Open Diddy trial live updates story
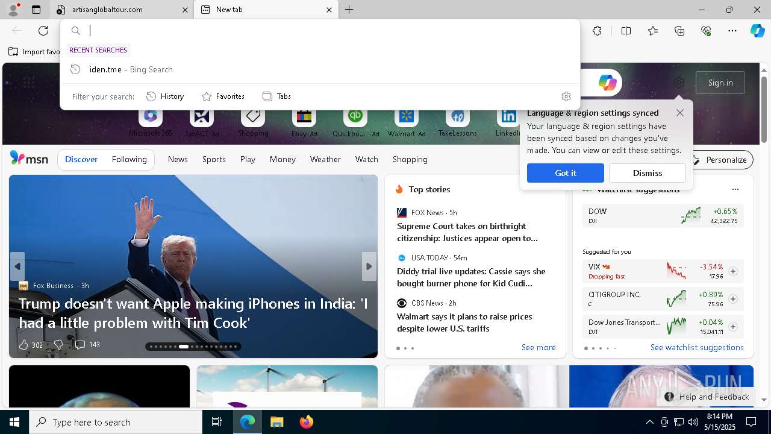 click(472, 277)
